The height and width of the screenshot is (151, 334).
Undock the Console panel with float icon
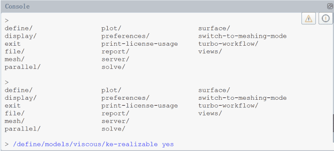(x=330, y=6)
